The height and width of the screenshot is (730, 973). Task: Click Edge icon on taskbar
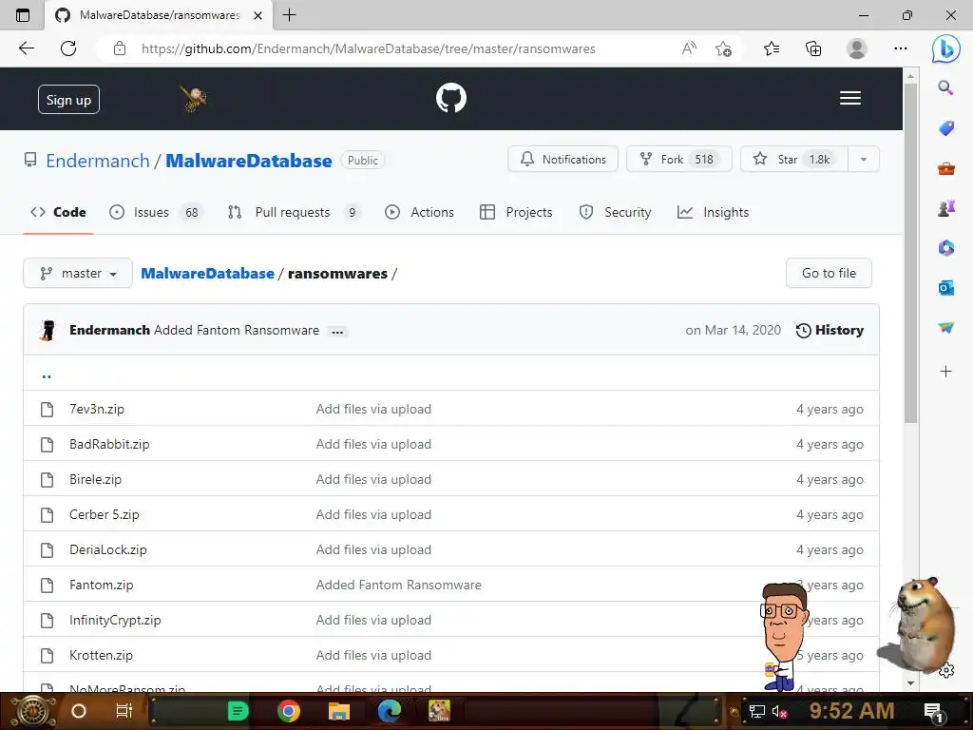click(x=389, y=711)
